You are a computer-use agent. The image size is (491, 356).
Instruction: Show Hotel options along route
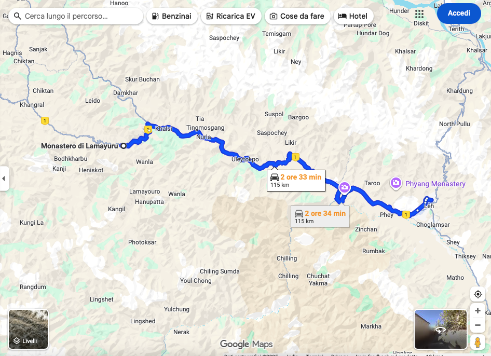tap(353, 16)
